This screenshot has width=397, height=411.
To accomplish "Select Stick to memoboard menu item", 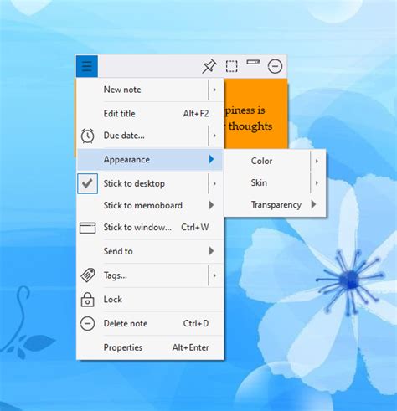I will 150,205.
